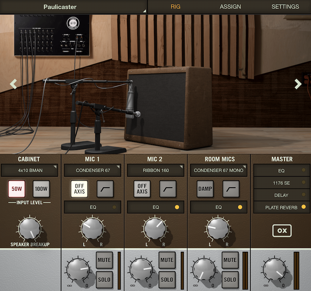Screen dimensions: 311x291
Task: Toggle the Room Mics high-cut filter icon
Action: (x=231, y=189)
